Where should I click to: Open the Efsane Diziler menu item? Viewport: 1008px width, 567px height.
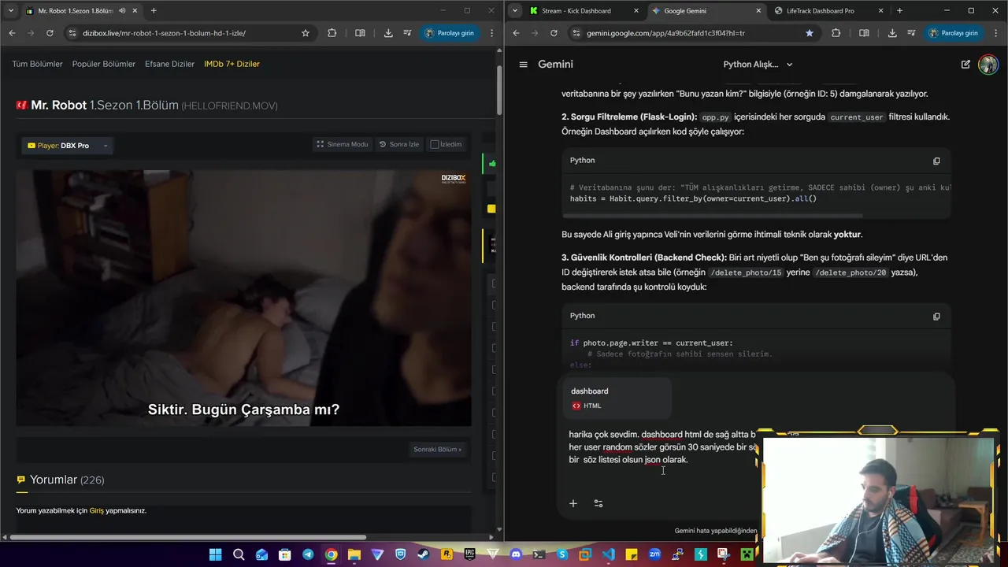pyautogui.click(x=169, y=64)
